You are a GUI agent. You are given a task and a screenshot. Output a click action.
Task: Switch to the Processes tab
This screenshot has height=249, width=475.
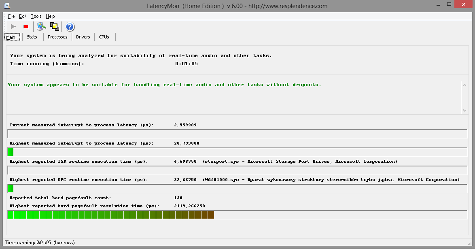click(57, 37)
